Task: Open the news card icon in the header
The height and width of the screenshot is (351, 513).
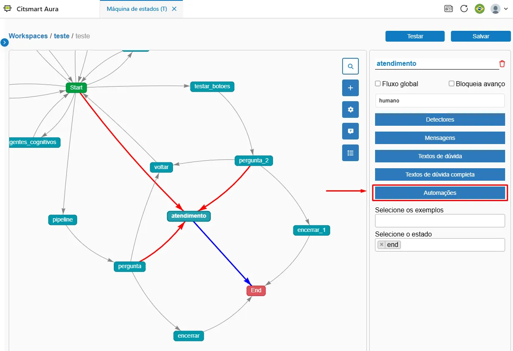Action: pos(448,9)
